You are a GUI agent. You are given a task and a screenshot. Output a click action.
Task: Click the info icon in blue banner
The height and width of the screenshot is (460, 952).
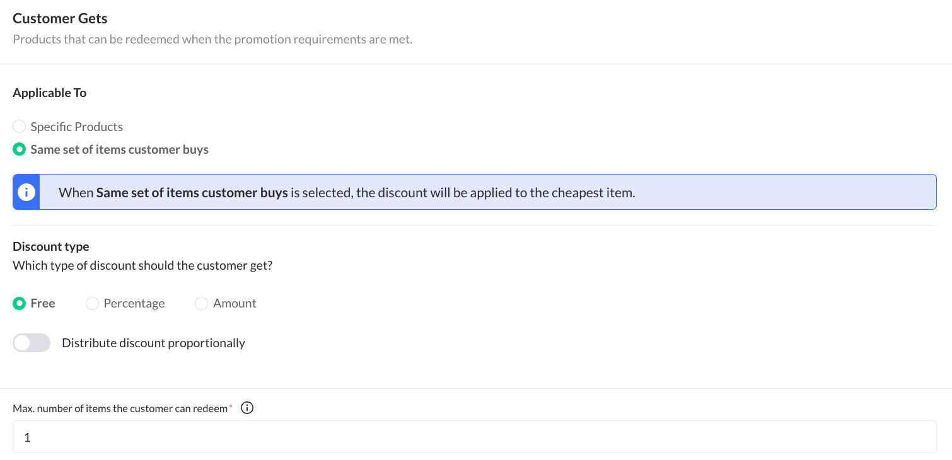pos(26,192)
